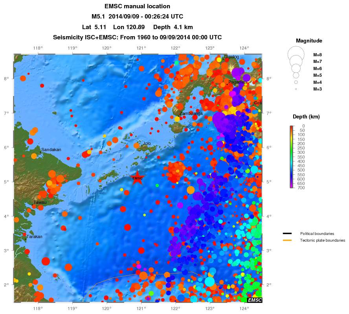Select the M=8 magnitude legend circle
The height and width of the screenshot is (314, 349).
(296, 55)
